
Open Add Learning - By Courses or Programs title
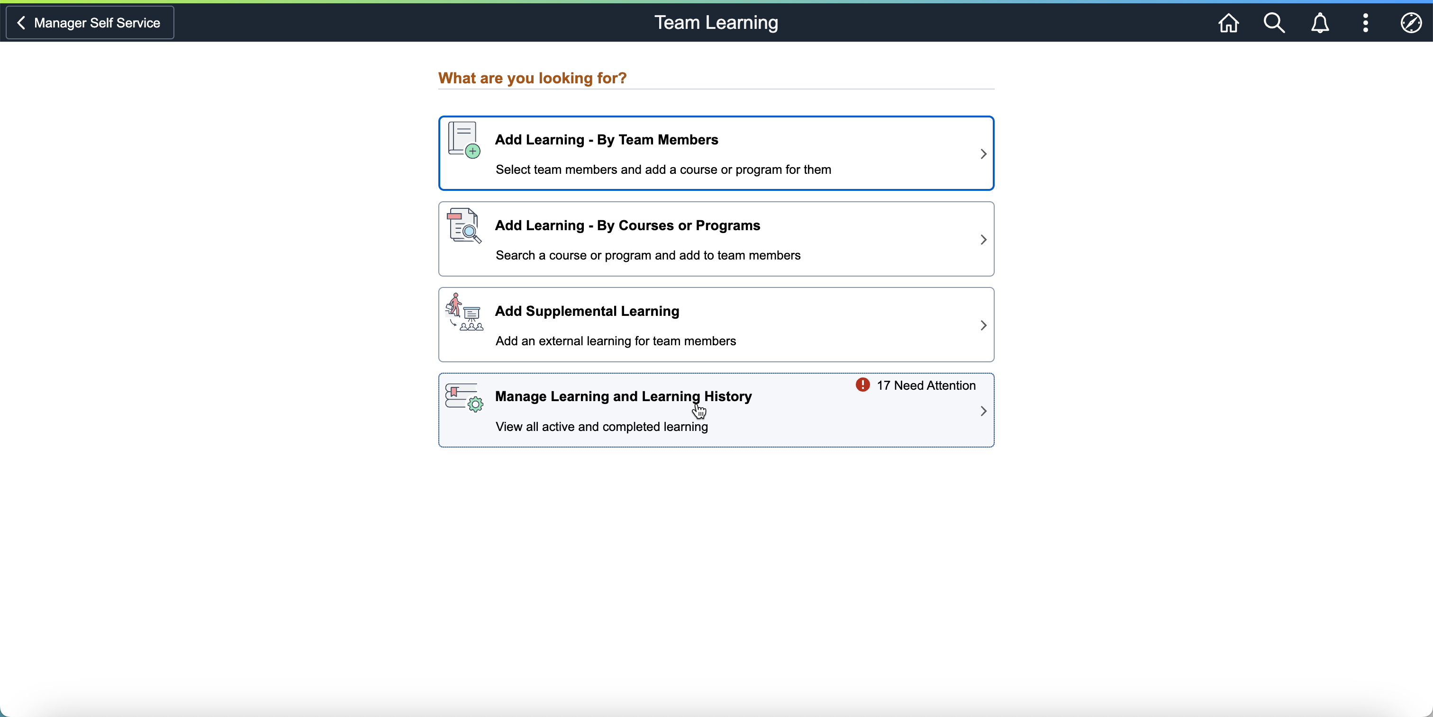tap(627, 225)
